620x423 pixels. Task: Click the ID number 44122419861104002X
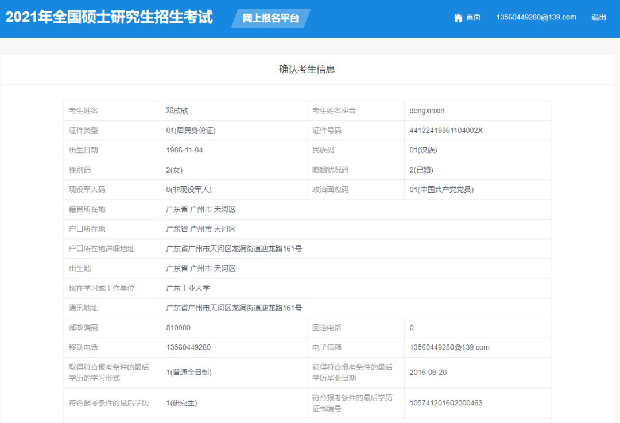coord(446,131)
